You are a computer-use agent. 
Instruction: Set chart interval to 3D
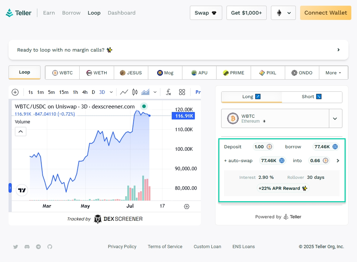point(102,92)
